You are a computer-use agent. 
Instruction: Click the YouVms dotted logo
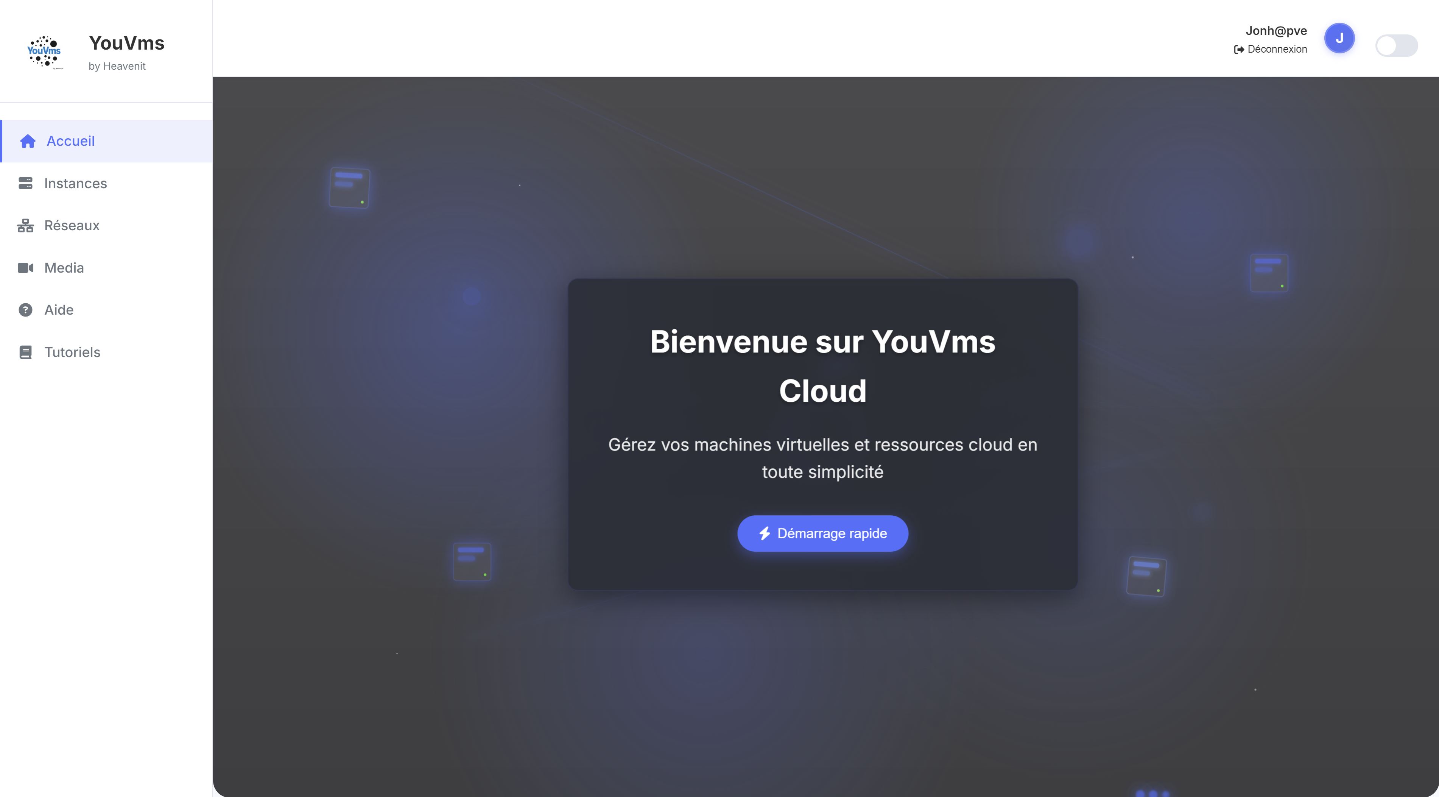44,51
